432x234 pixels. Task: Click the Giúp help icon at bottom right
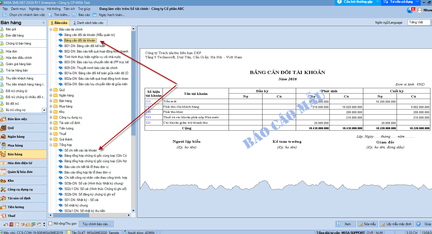418,224
